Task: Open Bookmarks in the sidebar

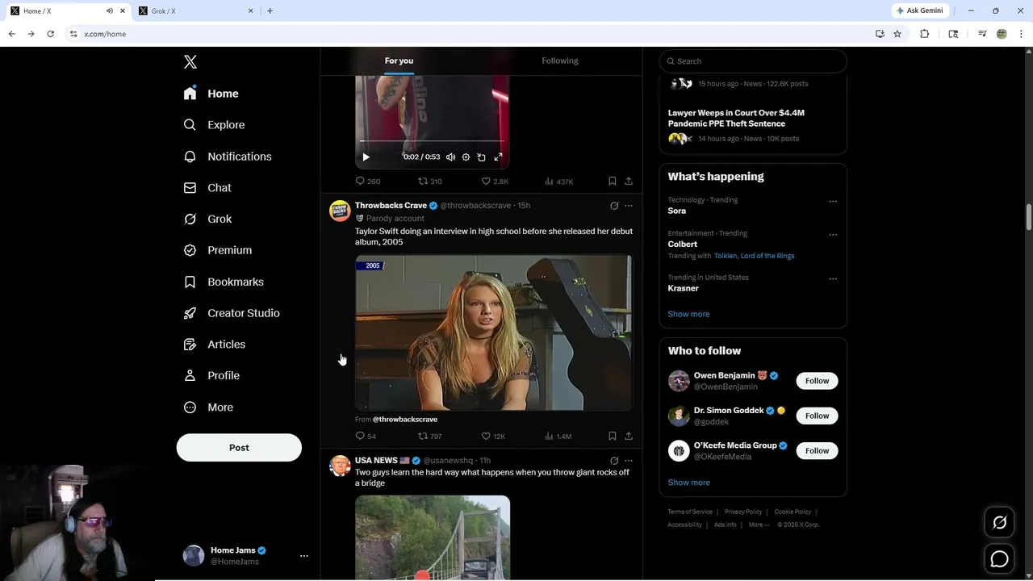Action: (224, 282)
